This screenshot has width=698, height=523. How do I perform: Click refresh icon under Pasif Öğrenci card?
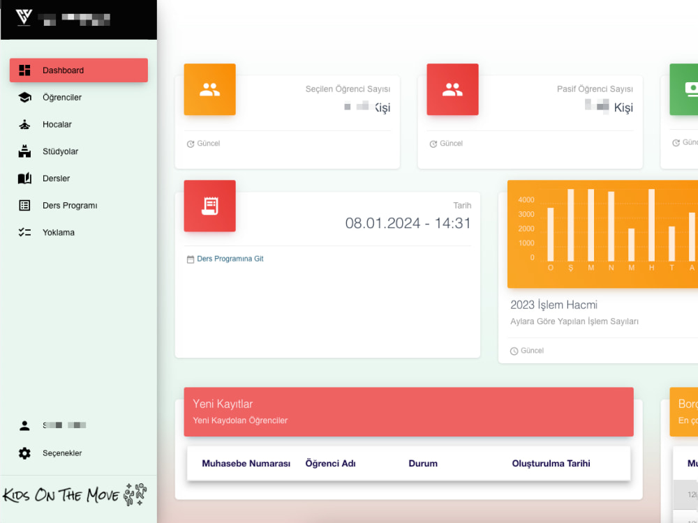click(433, 144)
